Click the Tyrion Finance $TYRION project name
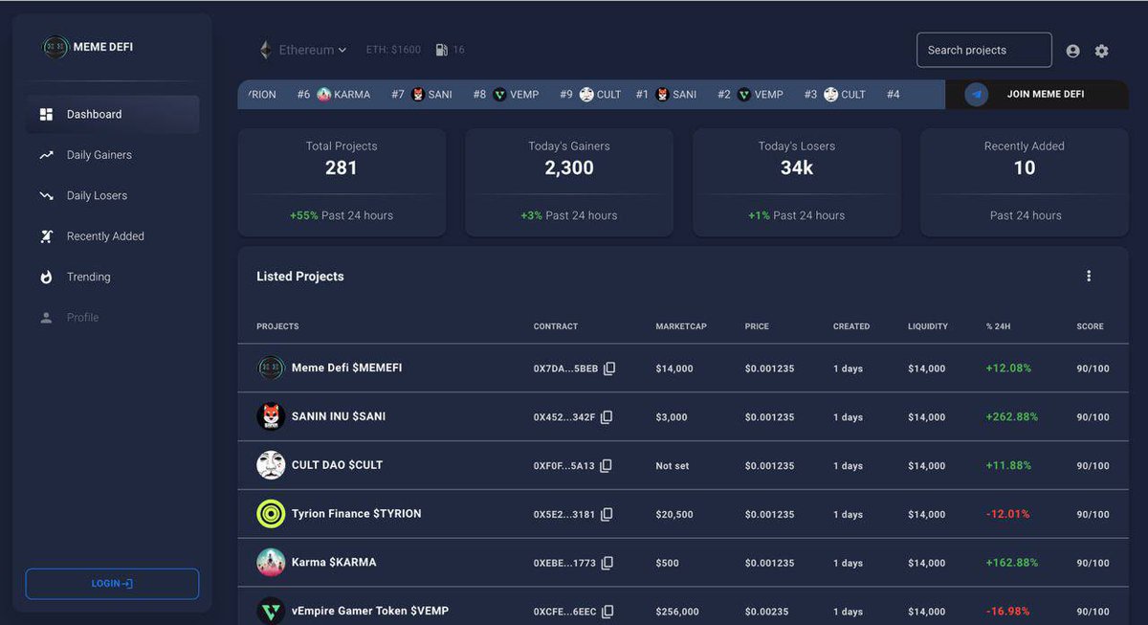Screen dimensions: 1148x625 (x=356, y=514)
